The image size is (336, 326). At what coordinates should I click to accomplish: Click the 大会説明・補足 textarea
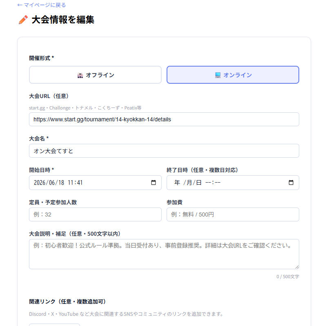pos(164,254)
